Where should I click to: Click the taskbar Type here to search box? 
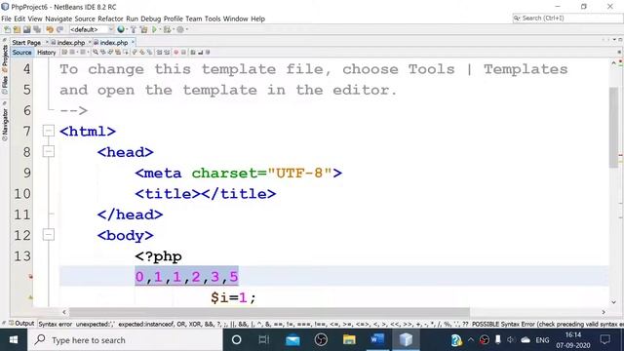point(125,340)
